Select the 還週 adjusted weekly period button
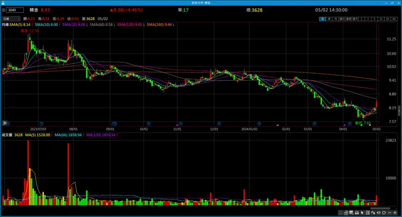Viewport: 402px width, 217px height. pyautogui.click(x=348, y=19)
